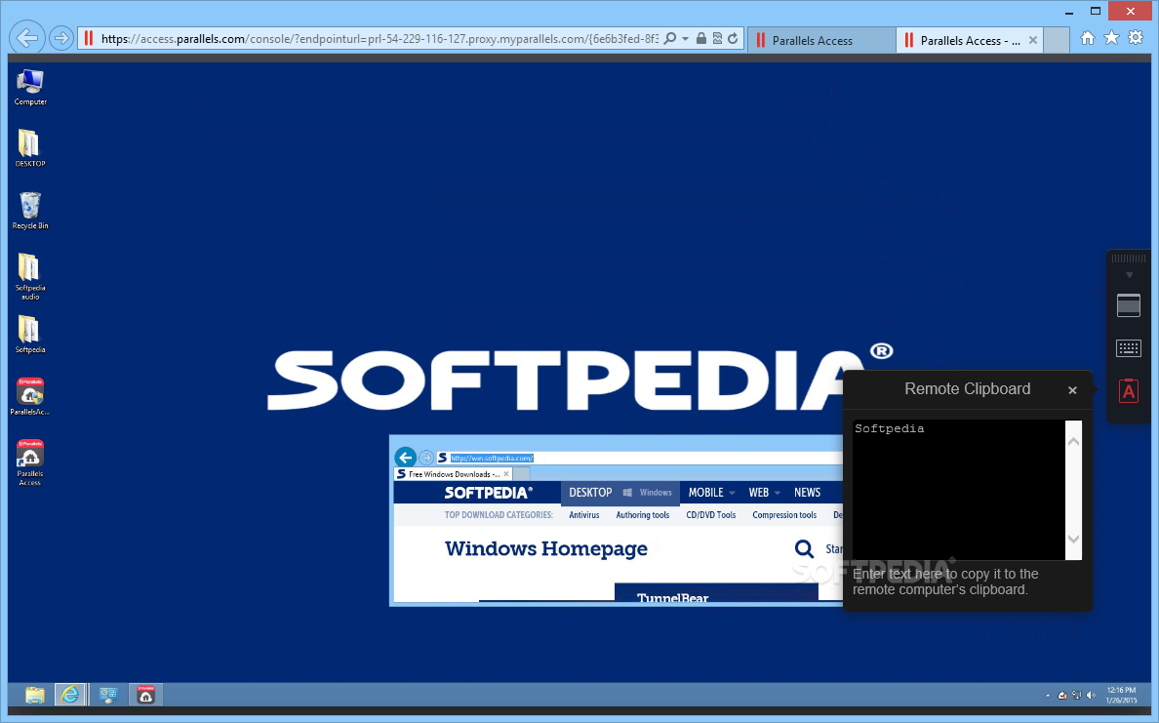Select the Recycle Bin icon
The width and height of the screenshot is (1159, 723).
point(30,211)
